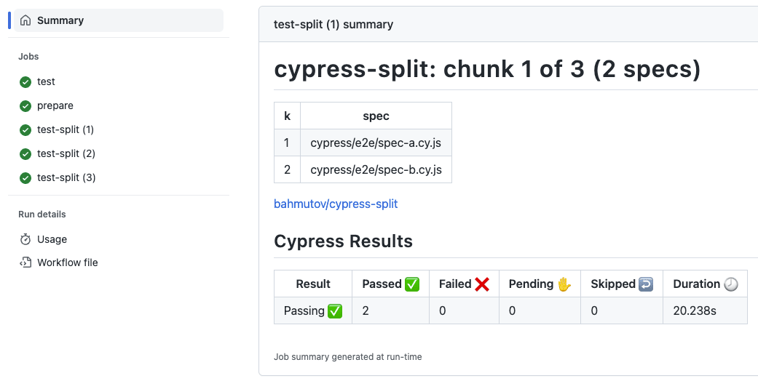Click green check icon next to prepare
Image resolution: width=758 pixels, height=381 pixels.
pyautogui.click(x=25, y=105)
